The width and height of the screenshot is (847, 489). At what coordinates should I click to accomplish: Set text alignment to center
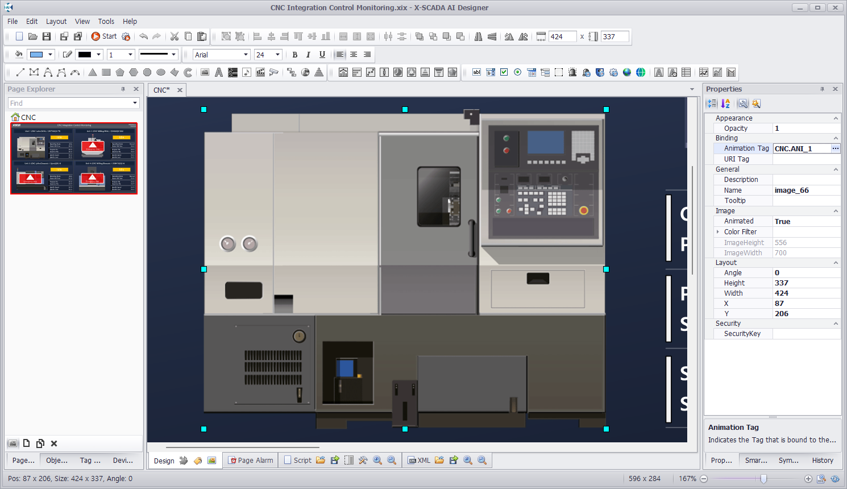(x=354, y=55)
